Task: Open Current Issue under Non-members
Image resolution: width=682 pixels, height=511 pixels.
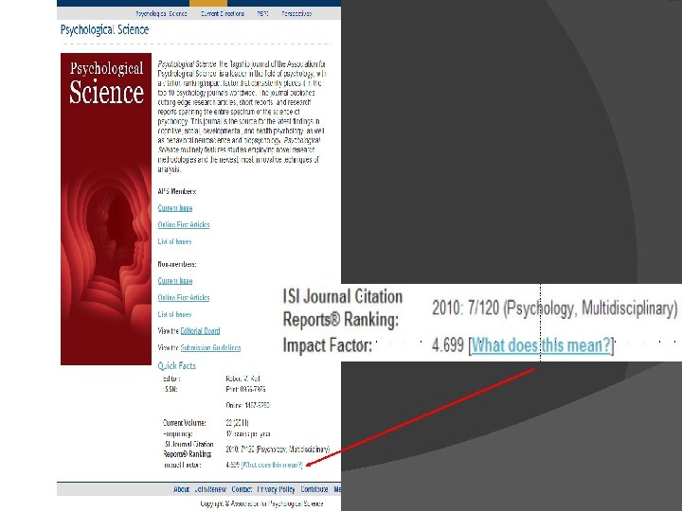Action: [175, 281]
